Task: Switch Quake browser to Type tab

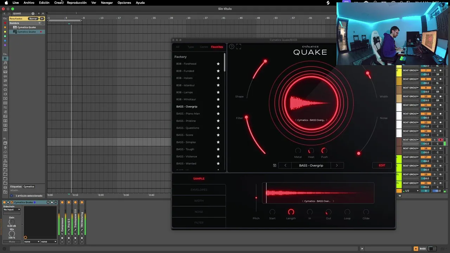Action: coord(191,47)
